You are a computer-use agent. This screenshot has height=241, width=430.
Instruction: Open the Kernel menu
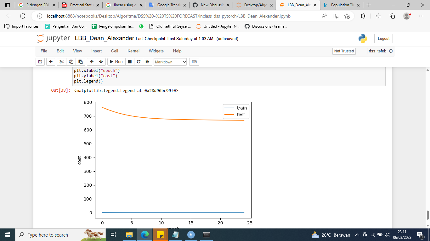[133, 51]
